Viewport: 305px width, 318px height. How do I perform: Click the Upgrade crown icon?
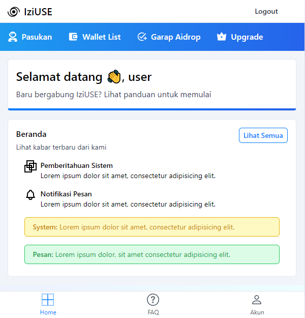click(x=221, y=37)
